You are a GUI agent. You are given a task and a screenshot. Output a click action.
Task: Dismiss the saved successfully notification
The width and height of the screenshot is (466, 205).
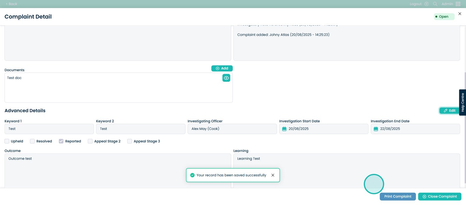(273, 175)
